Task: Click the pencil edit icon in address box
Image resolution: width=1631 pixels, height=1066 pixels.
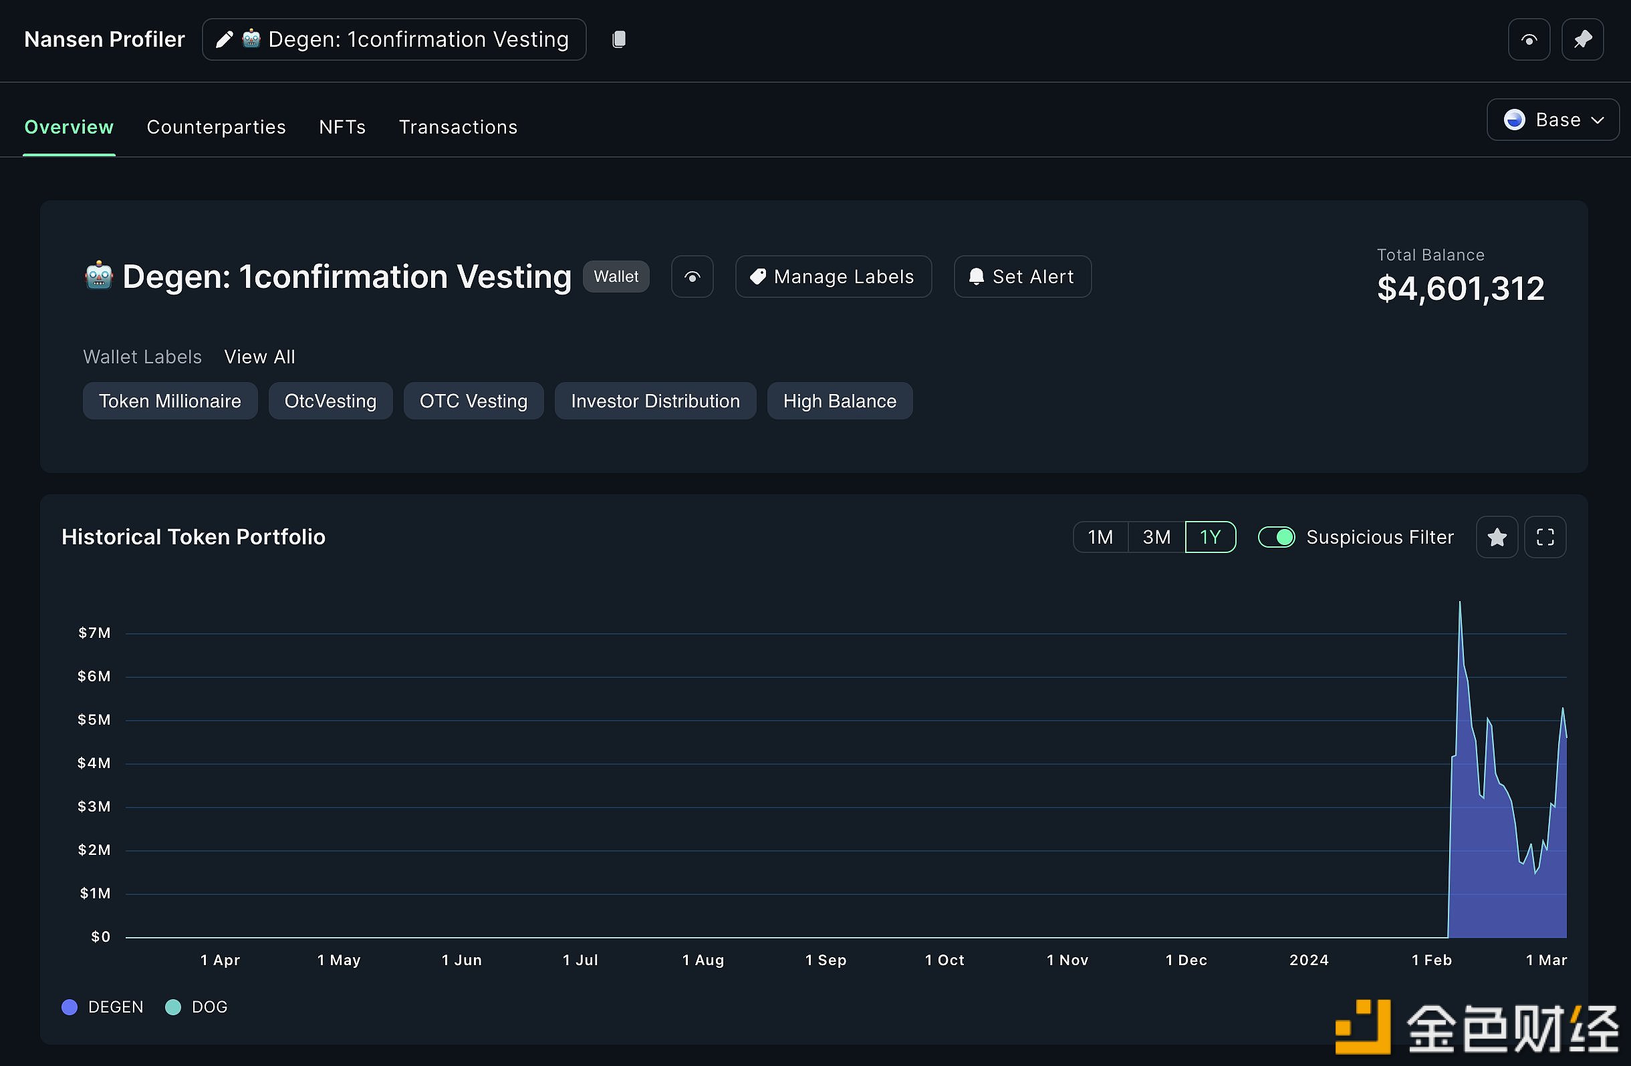Action: [224, 39]
